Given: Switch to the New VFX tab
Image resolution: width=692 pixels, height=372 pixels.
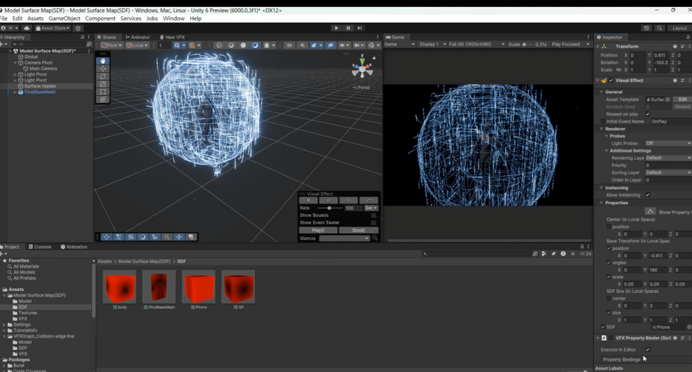Looking at the screenshot, I should pos(173,37).
